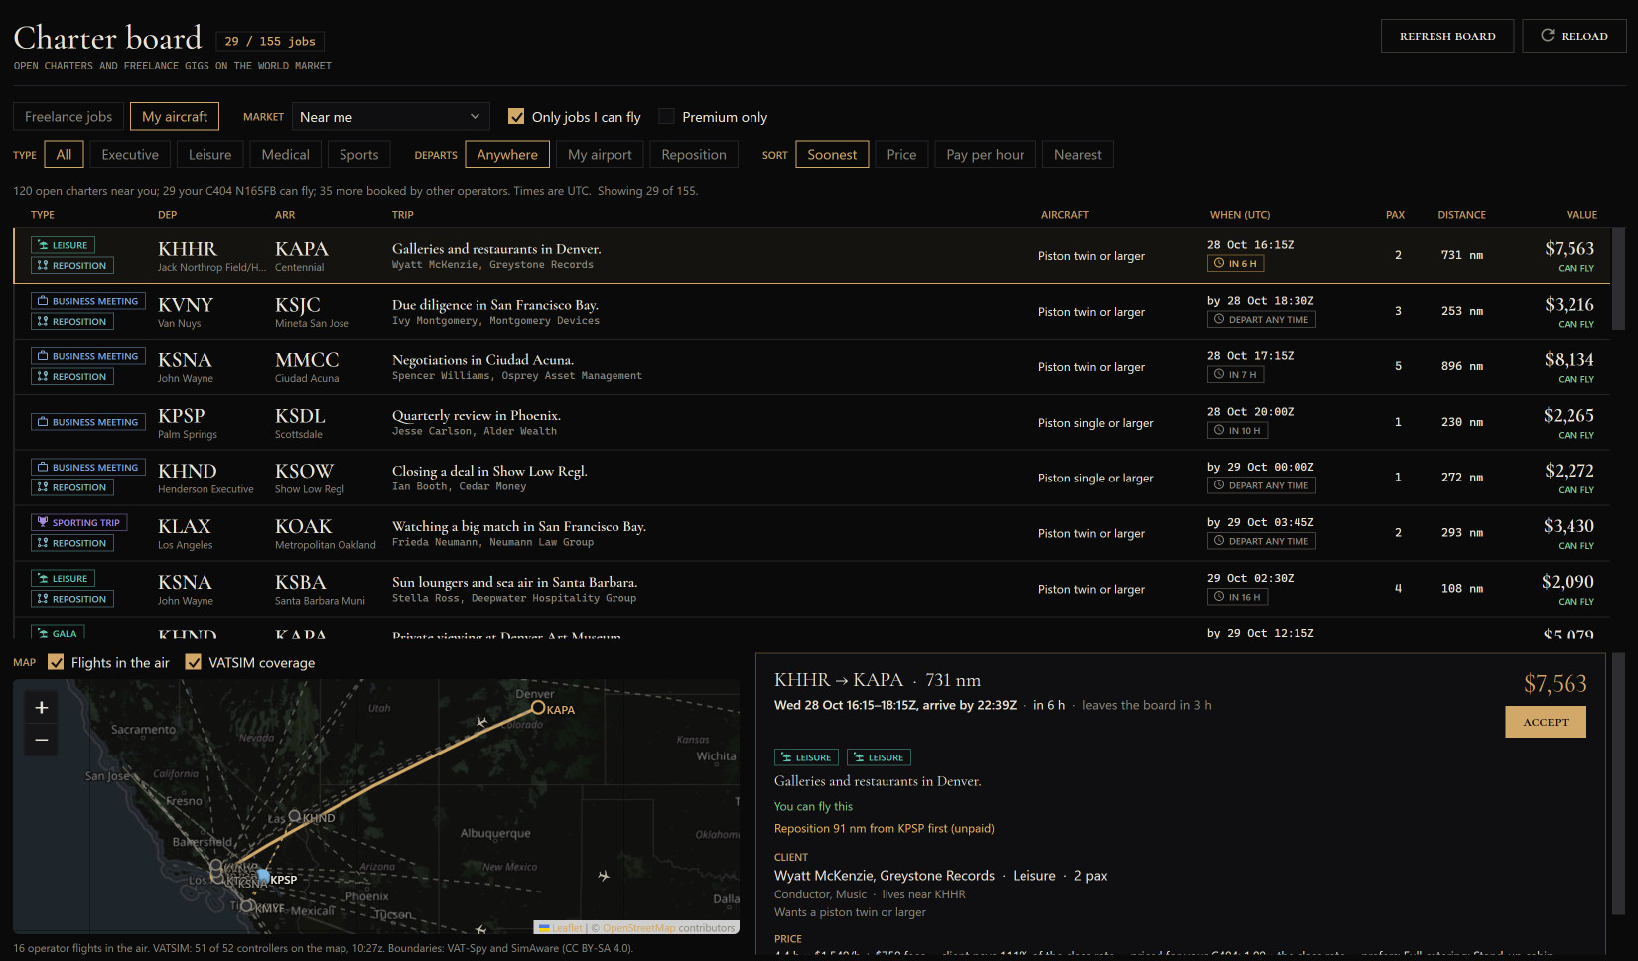Sort charters by Nearest
This screenshot has width=1638, height=961.
tap(1078, 155)
